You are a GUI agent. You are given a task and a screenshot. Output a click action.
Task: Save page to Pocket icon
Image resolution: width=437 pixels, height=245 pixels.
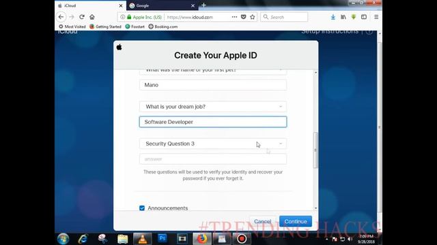[243, 17]
